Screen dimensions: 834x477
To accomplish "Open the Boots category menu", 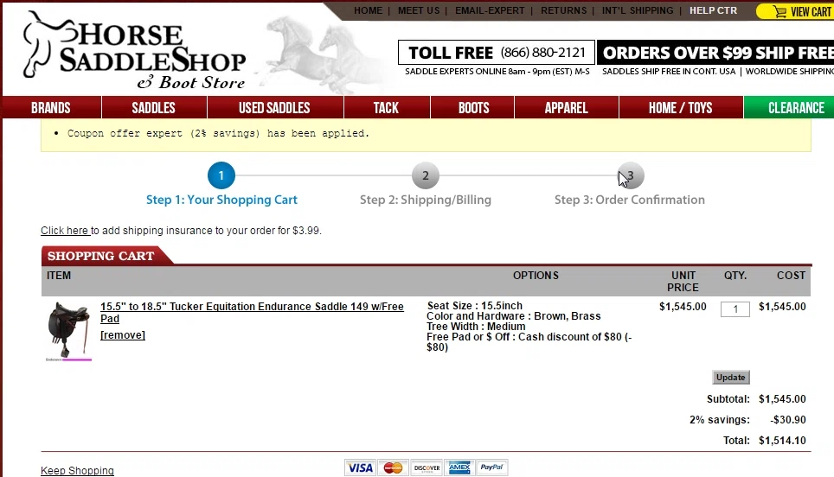I will (x=474, y=108).
